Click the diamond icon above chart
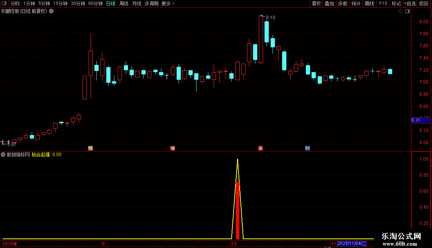 (400, 11)
